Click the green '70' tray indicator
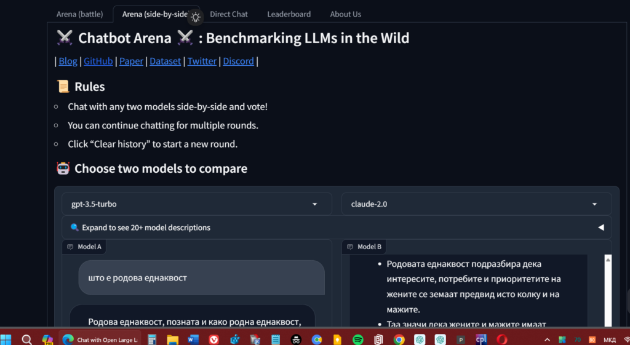Screen dimensions: 630x345 [x=577, y=340]
